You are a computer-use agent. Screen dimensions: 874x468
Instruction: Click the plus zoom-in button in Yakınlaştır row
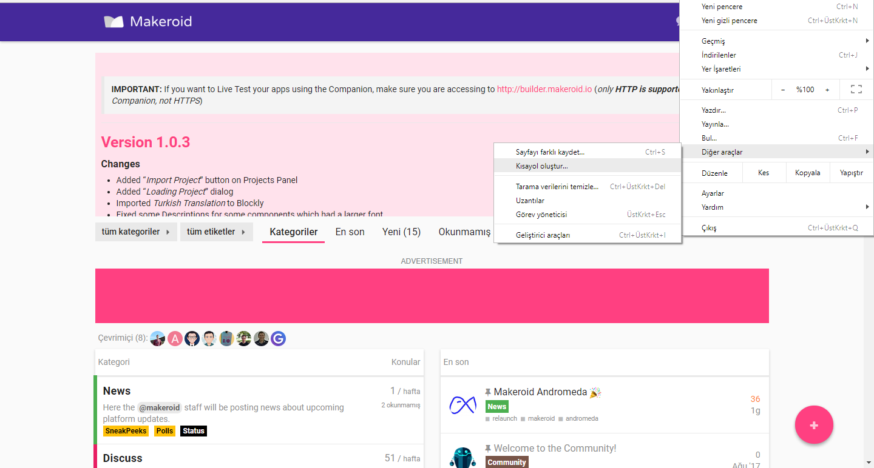827,90
